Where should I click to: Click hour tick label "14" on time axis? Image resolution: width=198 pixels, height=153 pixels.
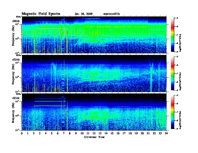coord(106,133)
